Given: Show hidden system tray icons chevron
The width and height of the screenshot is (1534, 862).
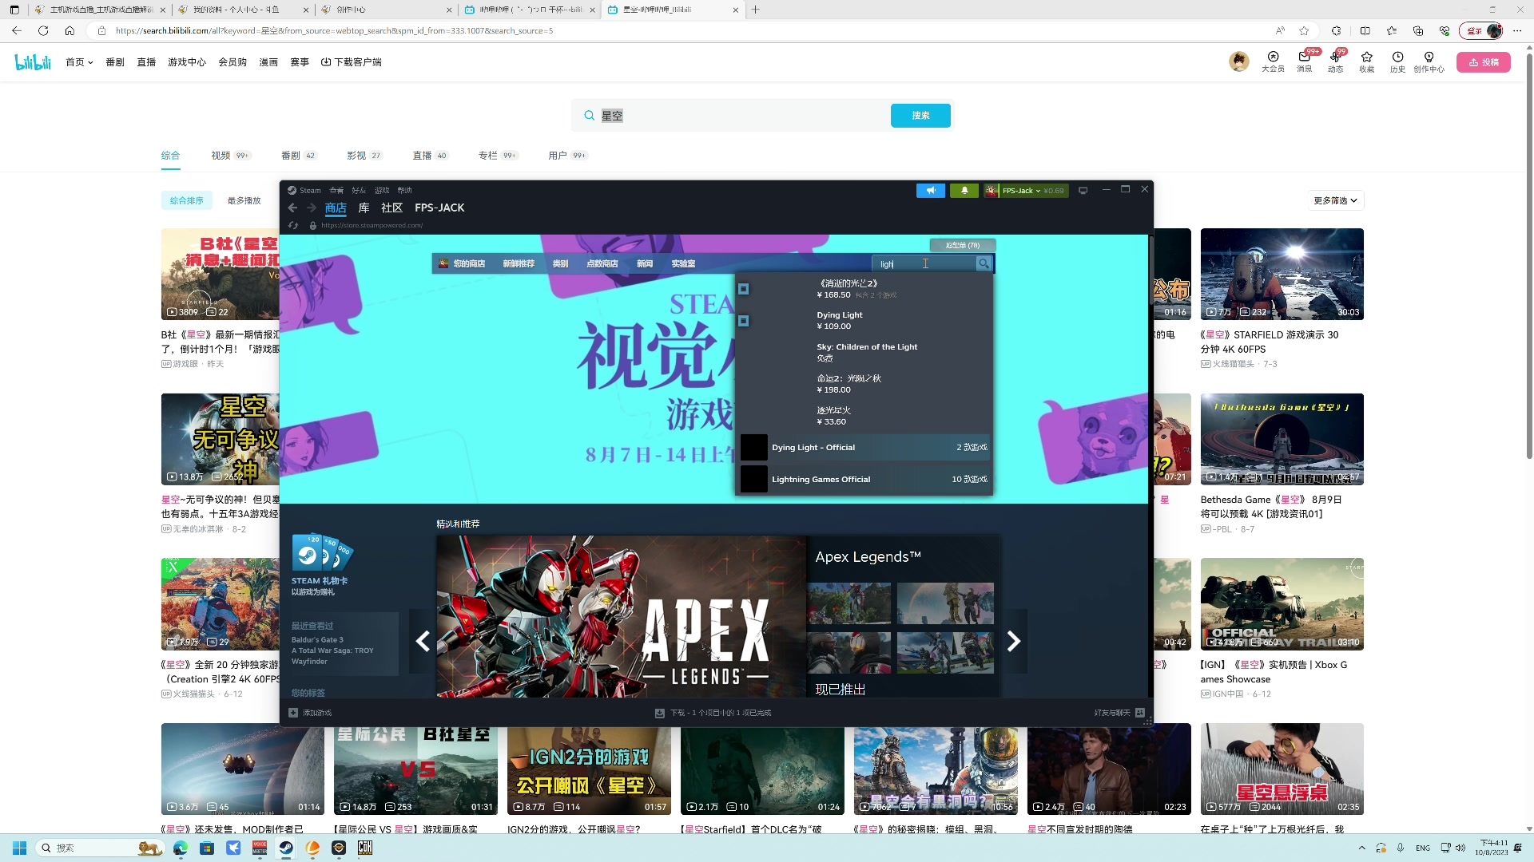Looking at the screenshot, I should [1361, 848].
